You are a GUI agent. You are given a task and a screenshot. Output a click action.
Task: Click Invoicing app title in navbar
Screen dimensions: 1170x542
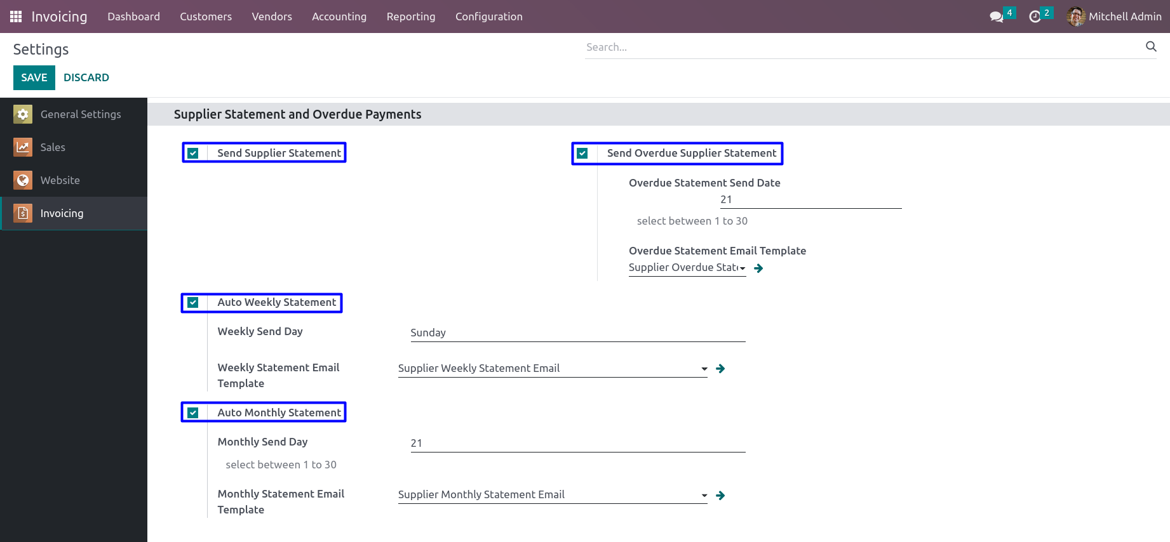[59, 17]
